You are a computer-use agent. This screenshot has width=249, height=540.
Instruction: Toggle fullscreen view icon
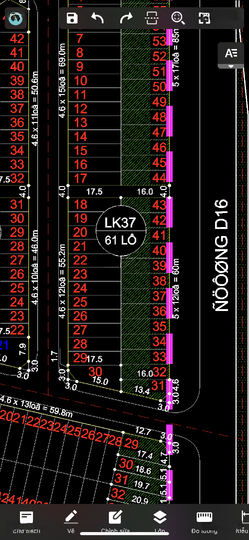pyautogui.click(x=204, y=18)
